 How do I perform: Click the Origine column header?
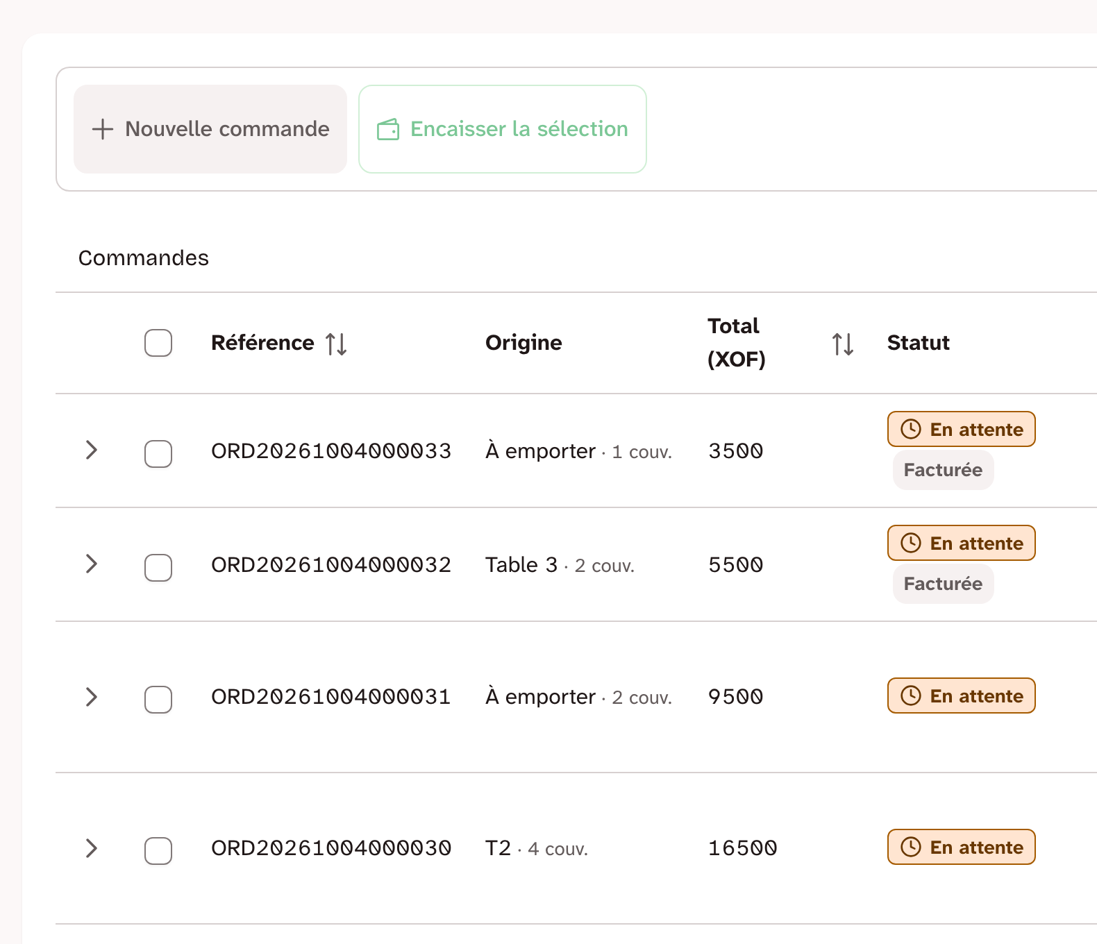[524, 343]
